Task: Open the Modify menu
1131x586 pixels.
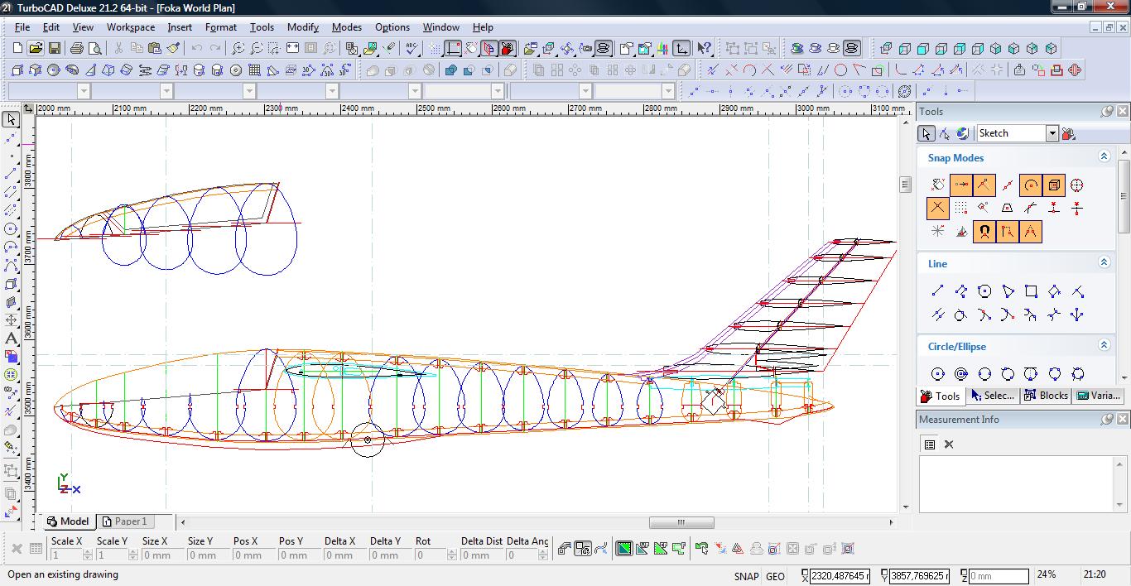Action: (x=302, y=27)
